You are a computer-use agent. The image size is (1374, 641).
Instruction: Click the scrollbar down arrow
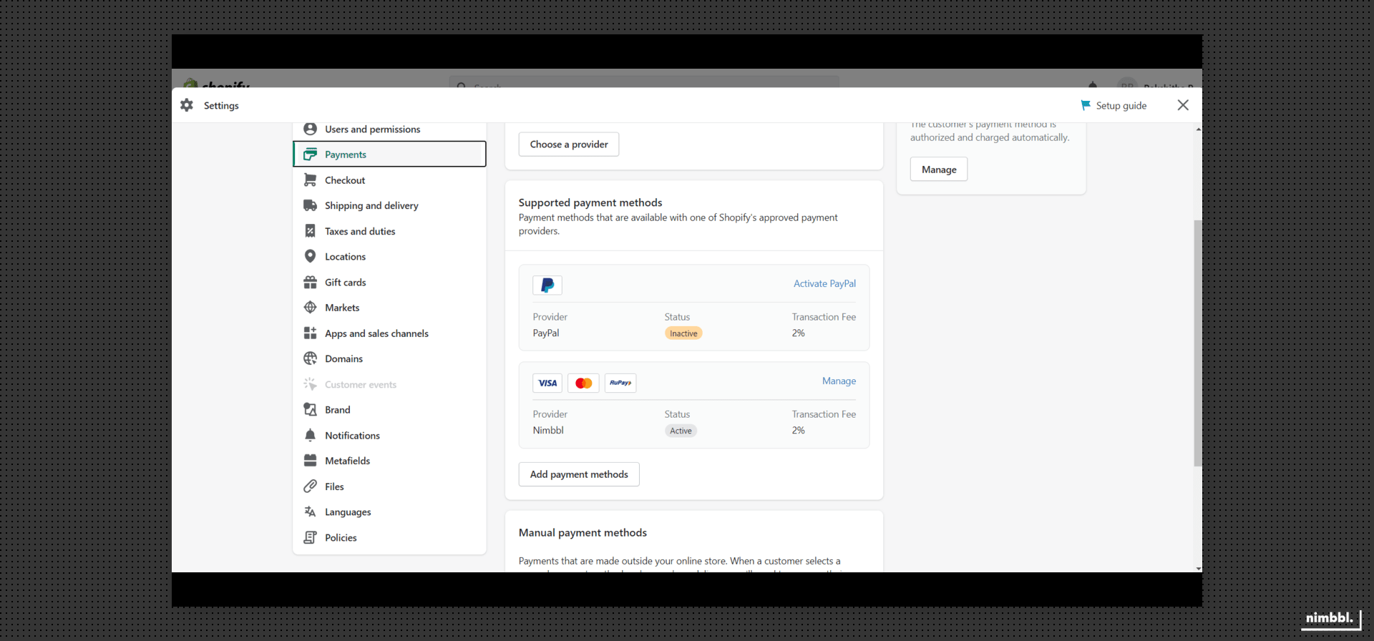pos(1198,568)
